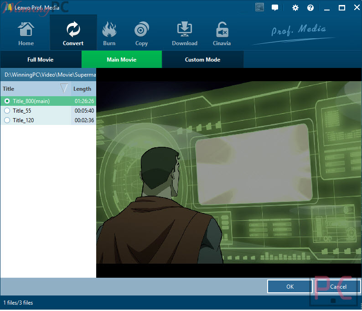Switch to Full Movie mode
362x311 pixels.
(x=41, y=60)
